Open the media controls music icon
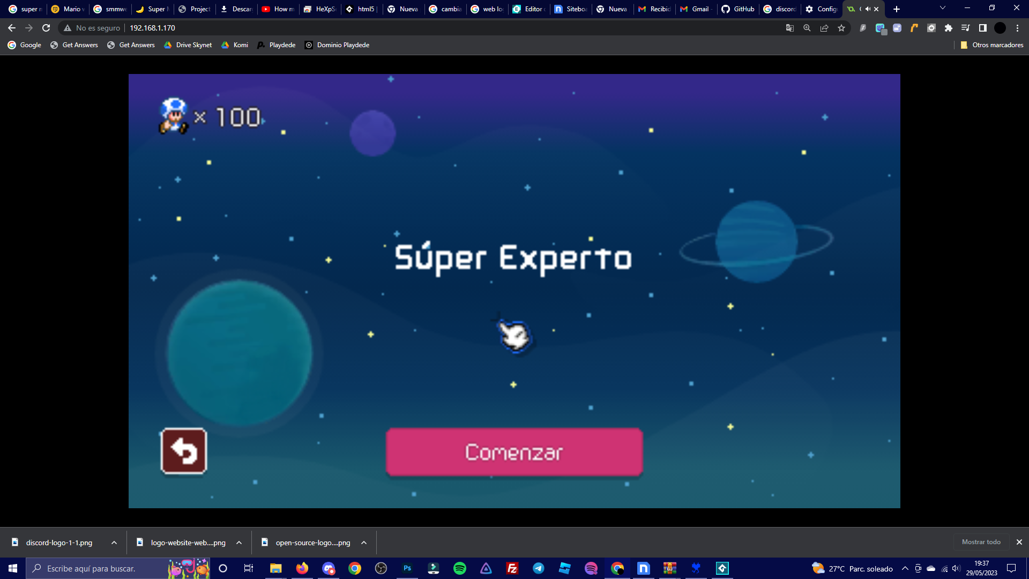 tap(965, 28)
